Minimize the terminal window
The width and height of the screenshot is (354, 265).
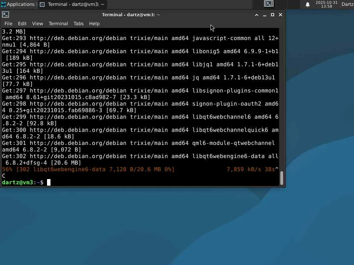tap(264, 15)
